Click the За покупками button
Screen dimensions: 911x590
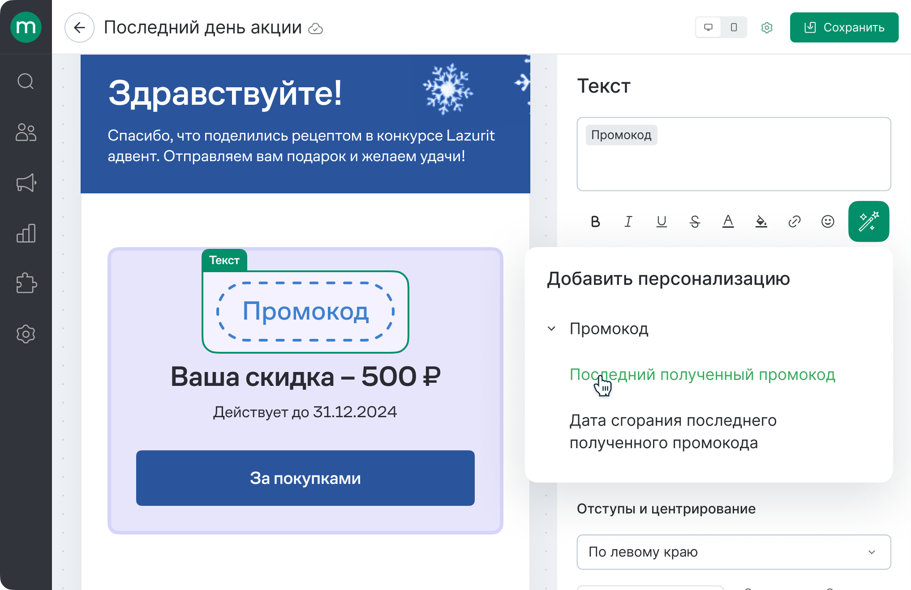(x=305, y=478)
